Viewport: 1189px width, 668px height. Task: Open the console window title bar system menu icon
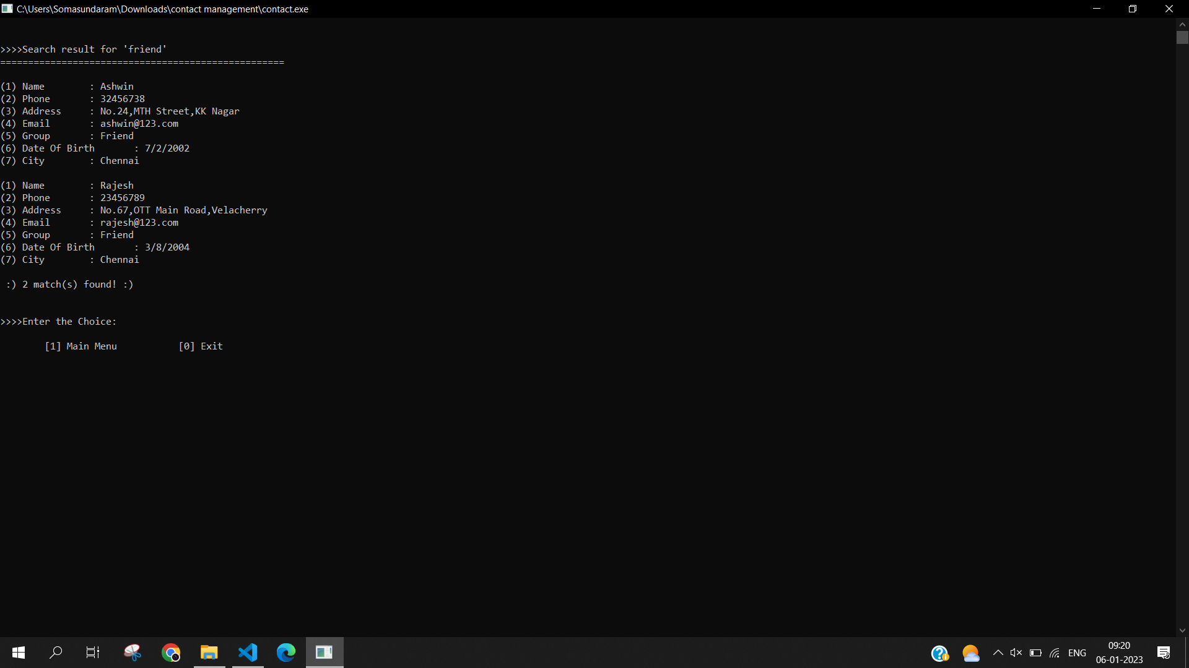point(7,9)
